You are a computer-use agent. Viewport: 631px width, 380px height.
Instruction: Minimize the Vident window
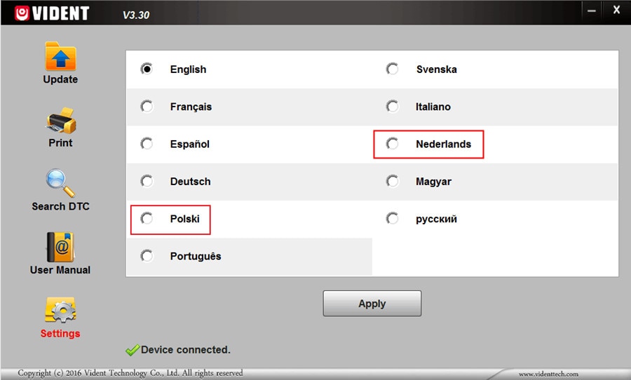[x=592, y=11]
